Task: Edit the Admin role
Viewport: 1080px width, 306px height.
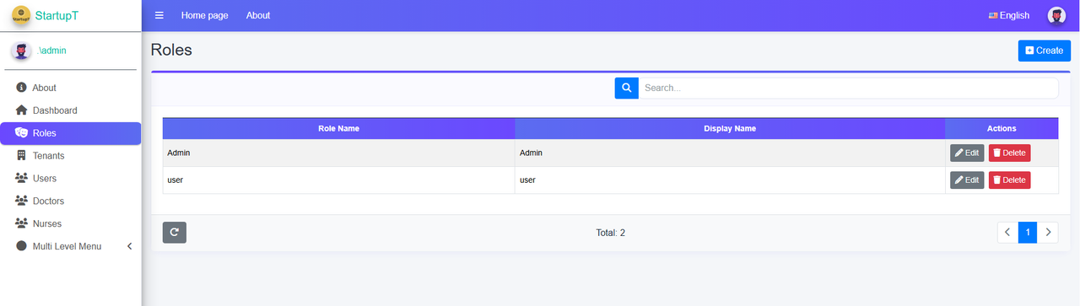Action: 967,153
